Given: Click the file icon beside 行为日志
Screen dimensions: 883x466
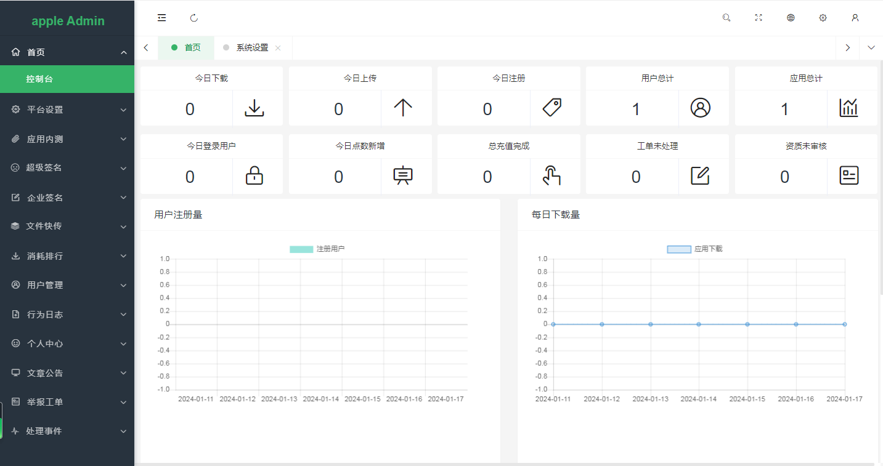Looking at the screenshot, I should point(16,315).
